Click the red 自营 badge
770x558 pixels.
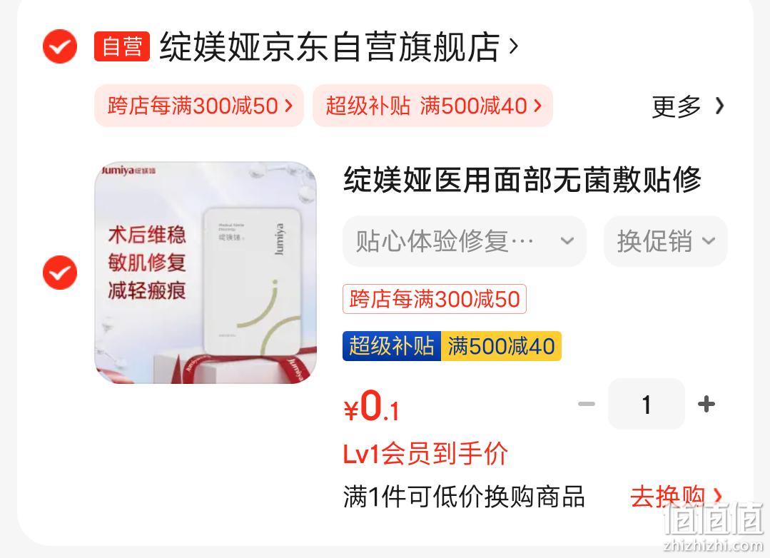click(122, 46)
